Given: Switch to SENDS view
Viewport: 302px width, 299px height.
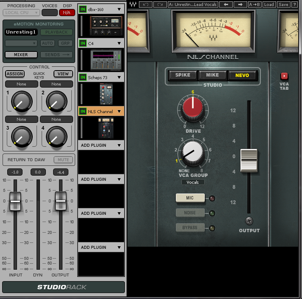Looking at the screenshot, I should 56,55.
